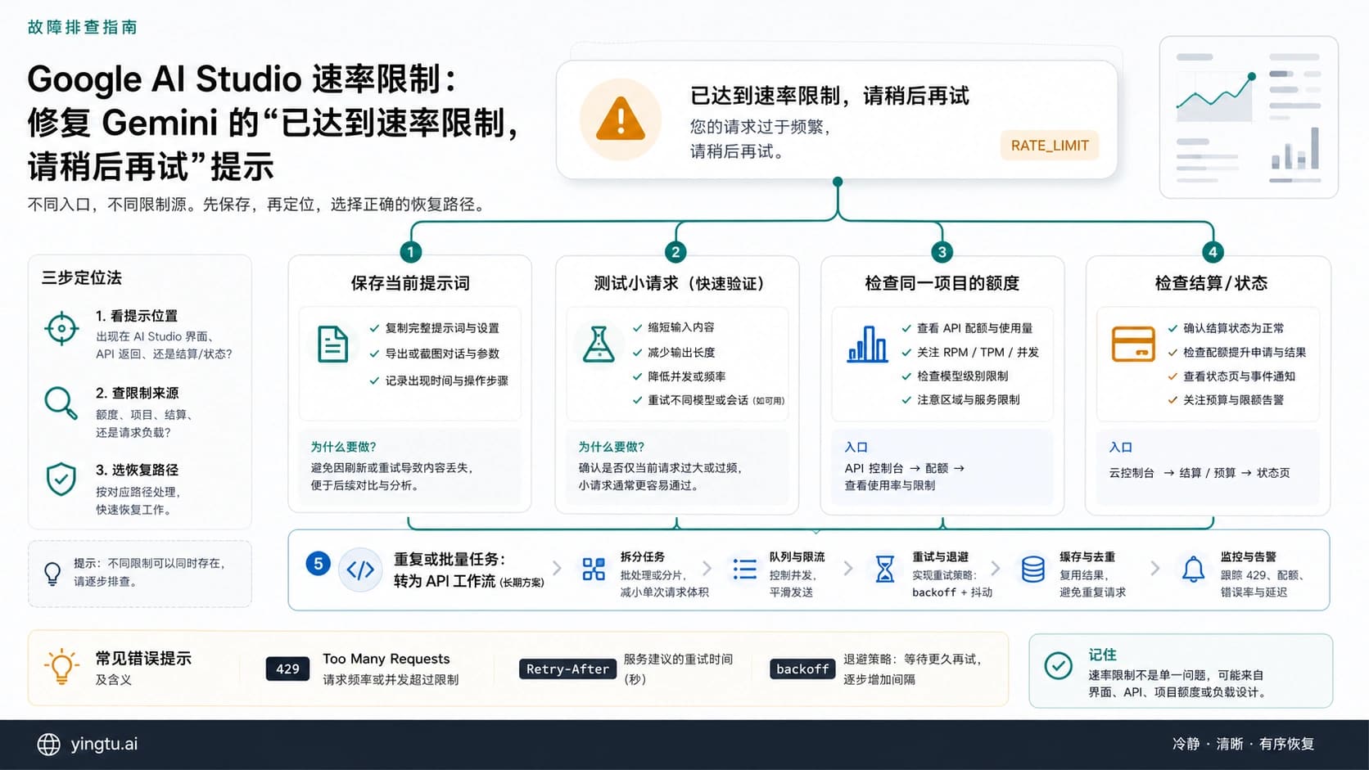Click the checkmark beside 复制完整提示词与设置
Image resolution: width=1369 pixels, height=770 pixels.
[x=374, y=328]
